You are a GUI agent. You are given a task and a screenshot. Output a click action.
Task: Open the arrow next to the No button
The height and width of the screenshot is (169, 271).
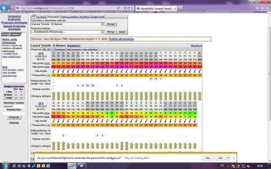point(228,158)
